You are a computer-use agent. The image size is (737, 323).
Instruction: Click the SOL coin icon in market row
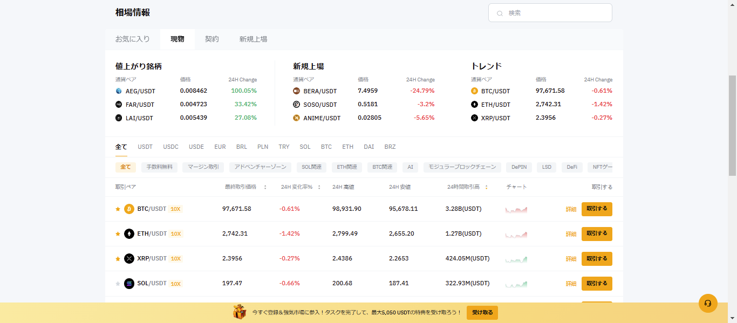(x=128, y=283)
